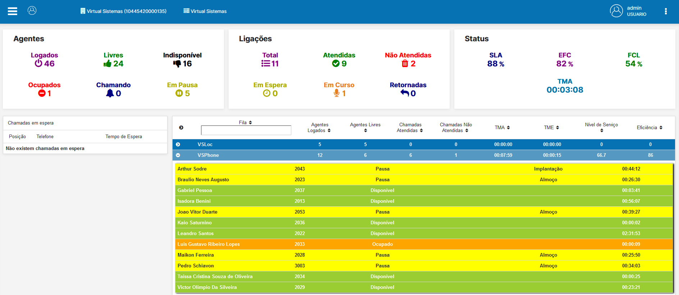
Task: Open the hamburger menu
Action: [13, 11]
